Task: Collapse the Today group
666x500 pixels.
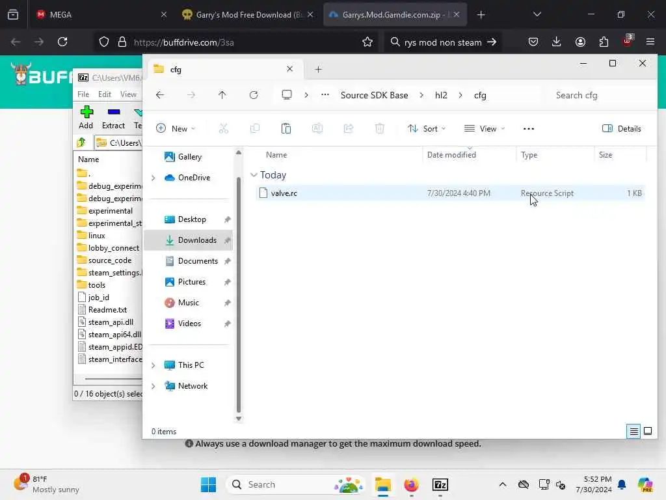Action: (x=254, y=174)
